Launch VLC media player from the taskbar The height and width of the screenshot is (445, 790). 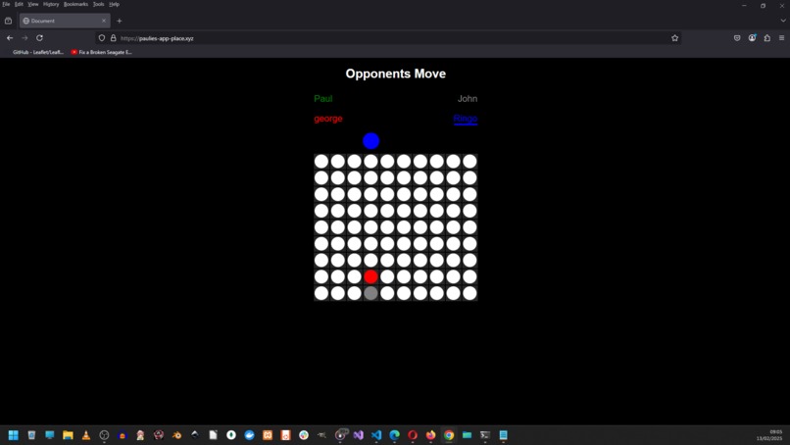click(86, 435)
